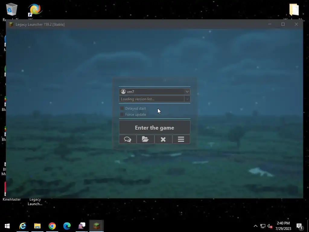Viewport: 309px width, 232px height.
Task: Select the KineMaster desktop icon label
Action: tap(12, 199)
